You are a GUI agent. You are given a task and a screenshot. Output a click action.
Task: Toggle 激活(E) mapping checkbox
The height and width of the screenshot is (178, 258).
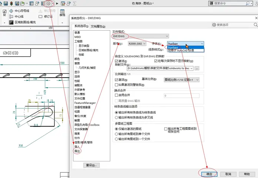(117, 61)
